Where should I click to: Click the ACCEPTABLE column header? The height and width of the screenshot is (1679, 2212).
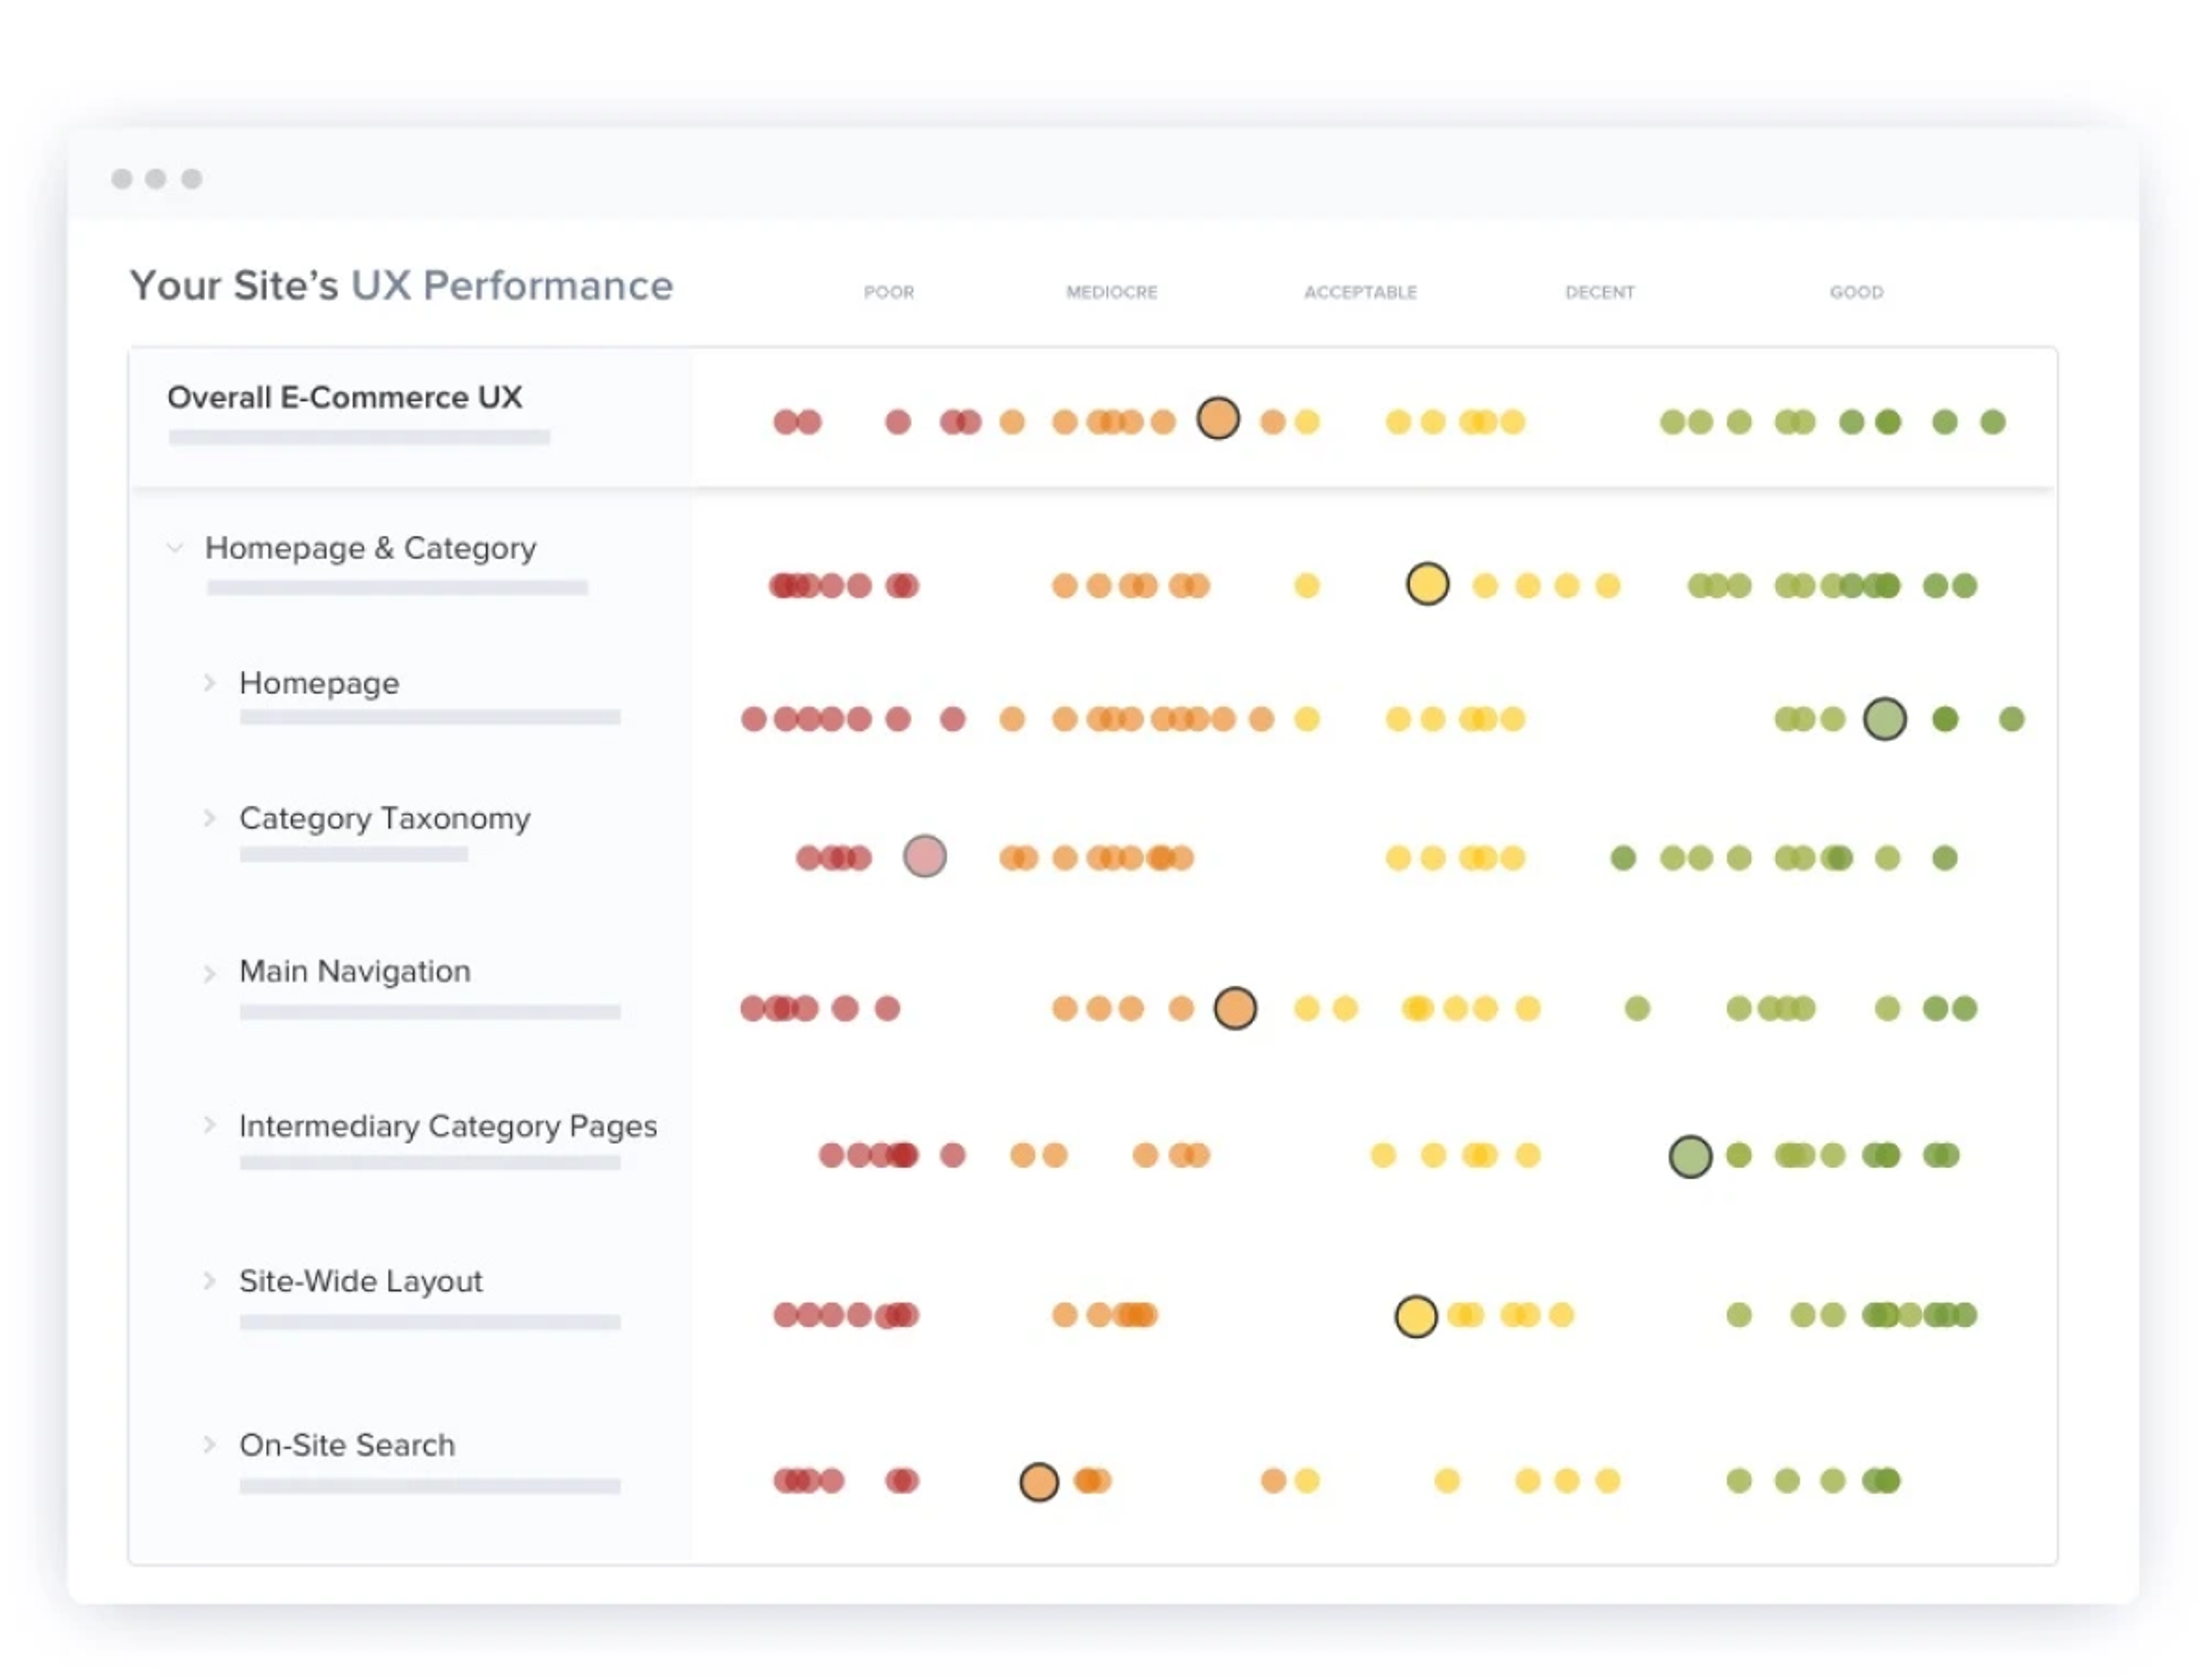(x=1360, y=293)
